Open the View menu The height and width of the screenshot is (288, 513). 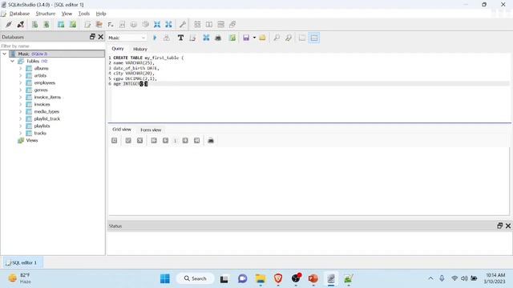pos(67,14)
